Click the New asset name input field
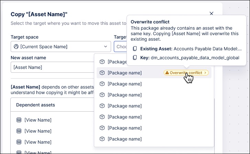 [x=52, y=67]
